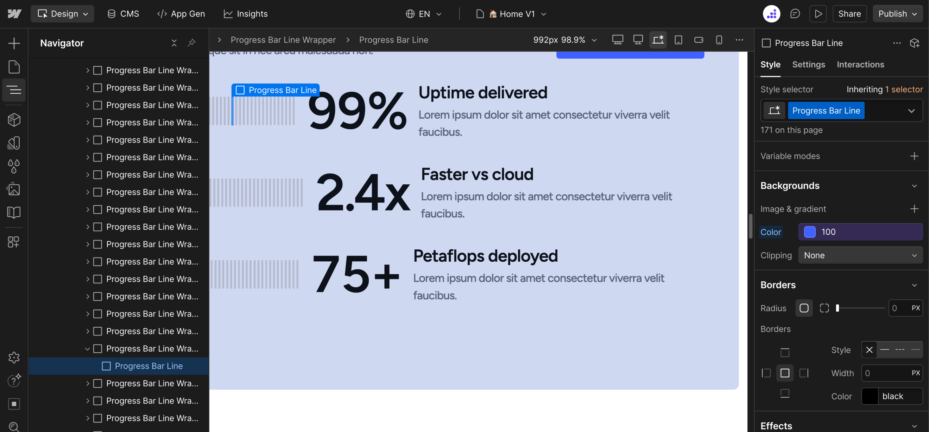Open the Variables panel icon
Viewport: 929px width, 432px height.
point(14,143)
